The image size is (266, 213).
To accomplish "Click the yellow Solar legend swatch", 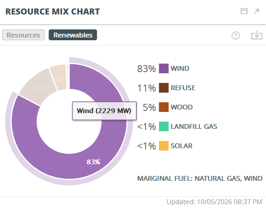I will click(x=164, y=146).
